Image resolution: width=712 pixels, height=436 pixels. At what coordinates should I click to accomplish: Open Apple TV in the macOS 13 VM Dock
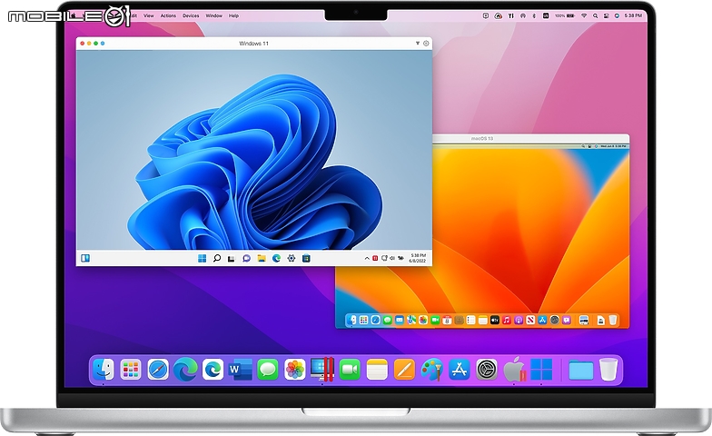[494, 320]
